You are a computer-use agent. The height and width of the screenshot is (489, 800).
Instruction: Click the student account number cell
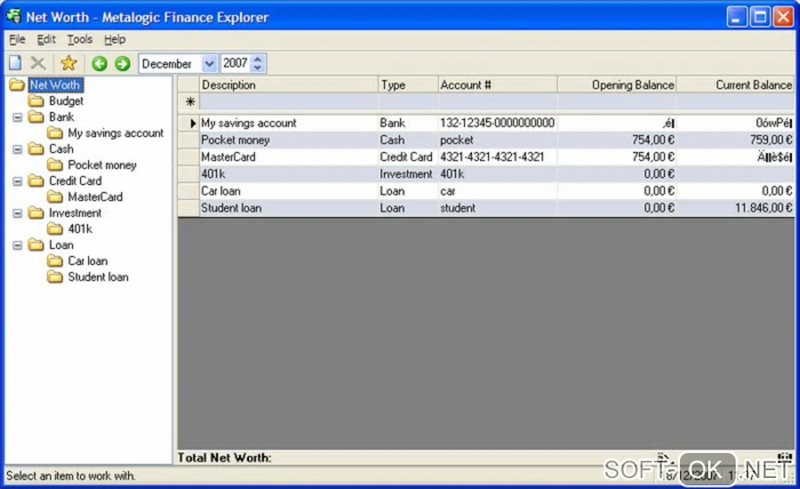(x=497, y=208)
